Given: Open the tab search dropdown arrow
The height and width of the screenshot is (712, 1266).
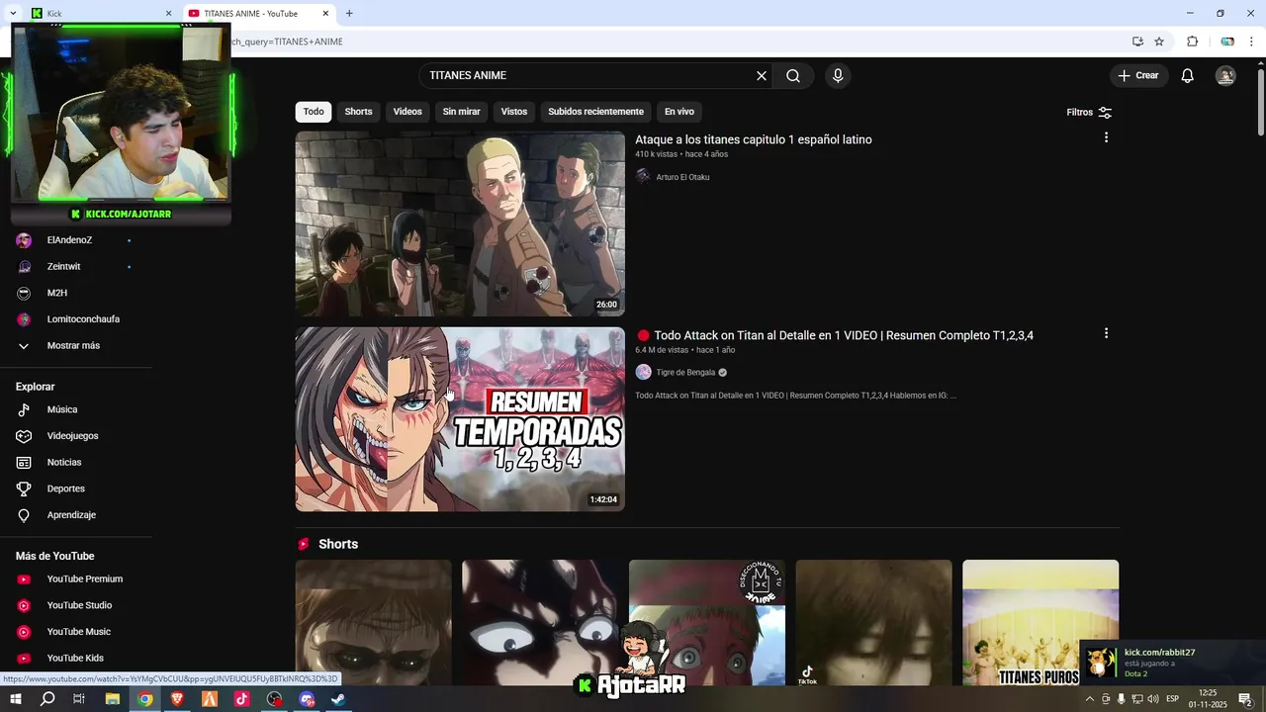Looking at the screenshot, I should click(x=12, y=14).
